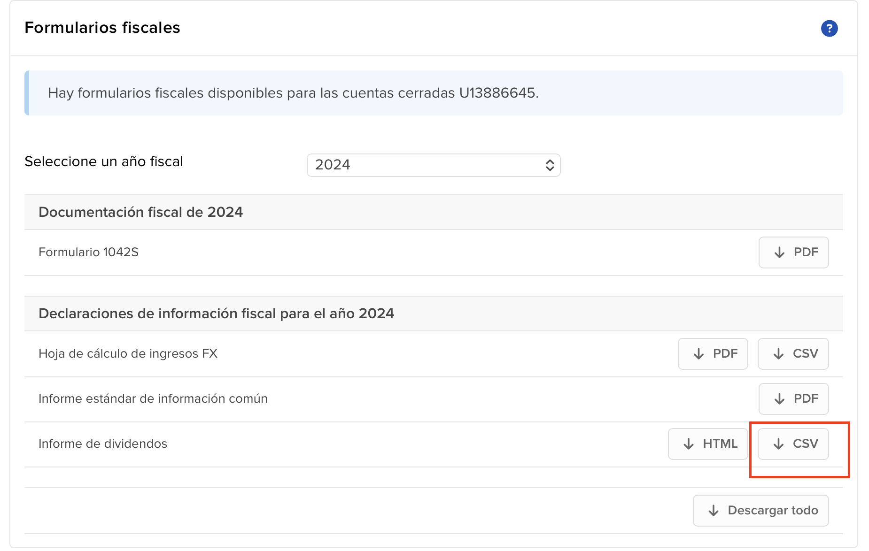Click the Declaraciones de información fiscal header
This screenshot has height=551, width=869.
[217, 314]
